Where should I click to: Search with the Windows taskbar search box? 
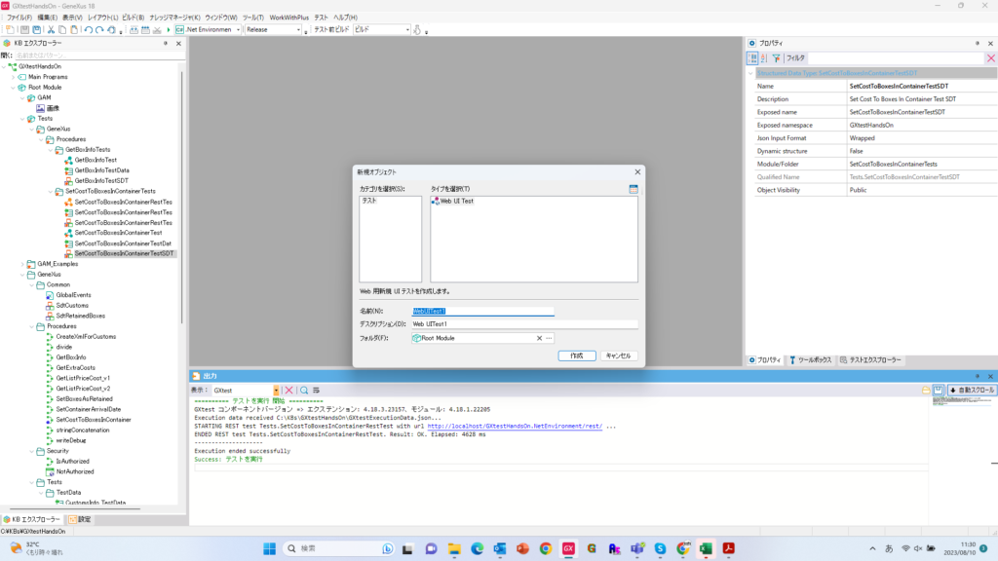(x=339, y=548)
